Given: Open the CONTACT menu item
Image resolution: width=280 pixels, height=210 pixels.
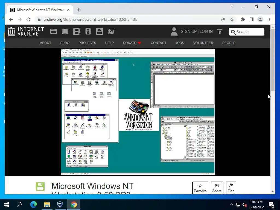Looking at the screenshot, I should click(158, 43).
